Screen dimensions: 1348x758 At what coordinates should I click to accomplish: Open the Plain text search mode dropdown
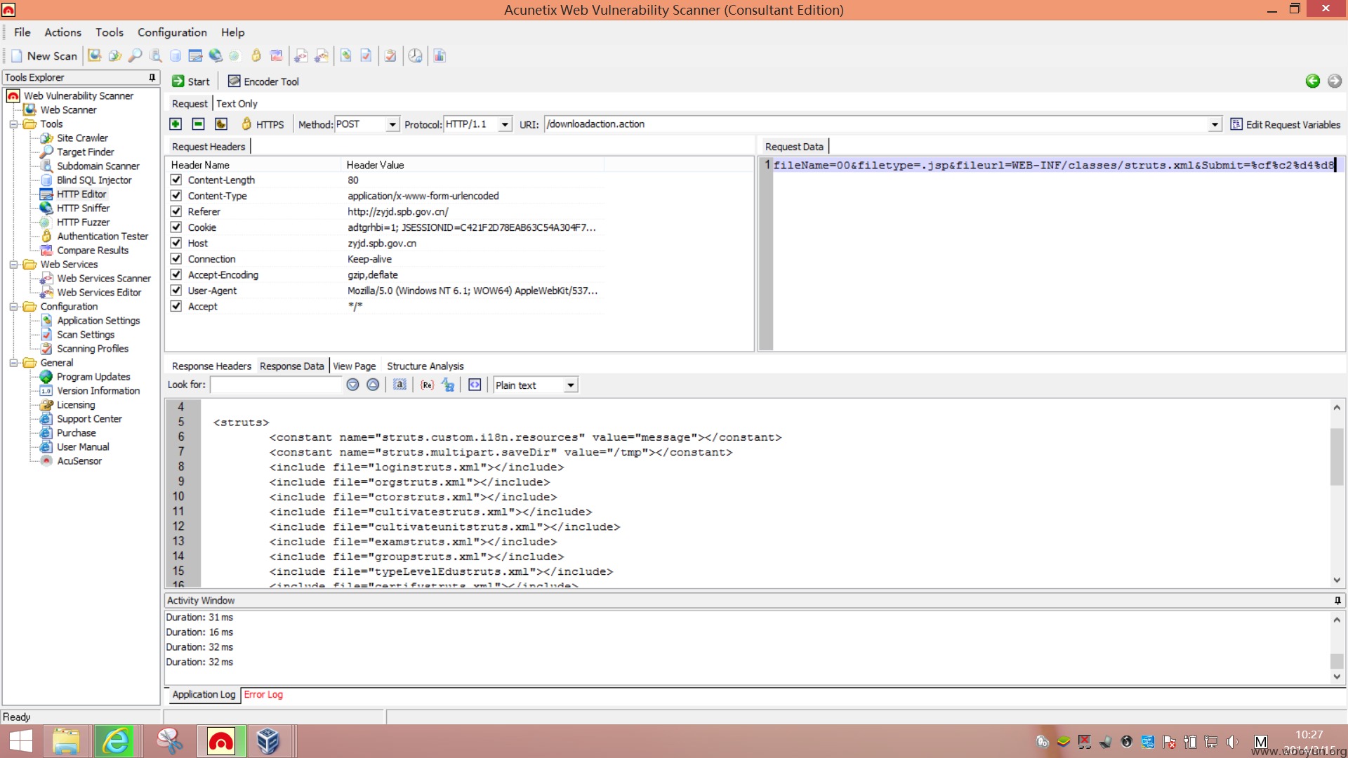pyautogui.click(x=571, y=385)
